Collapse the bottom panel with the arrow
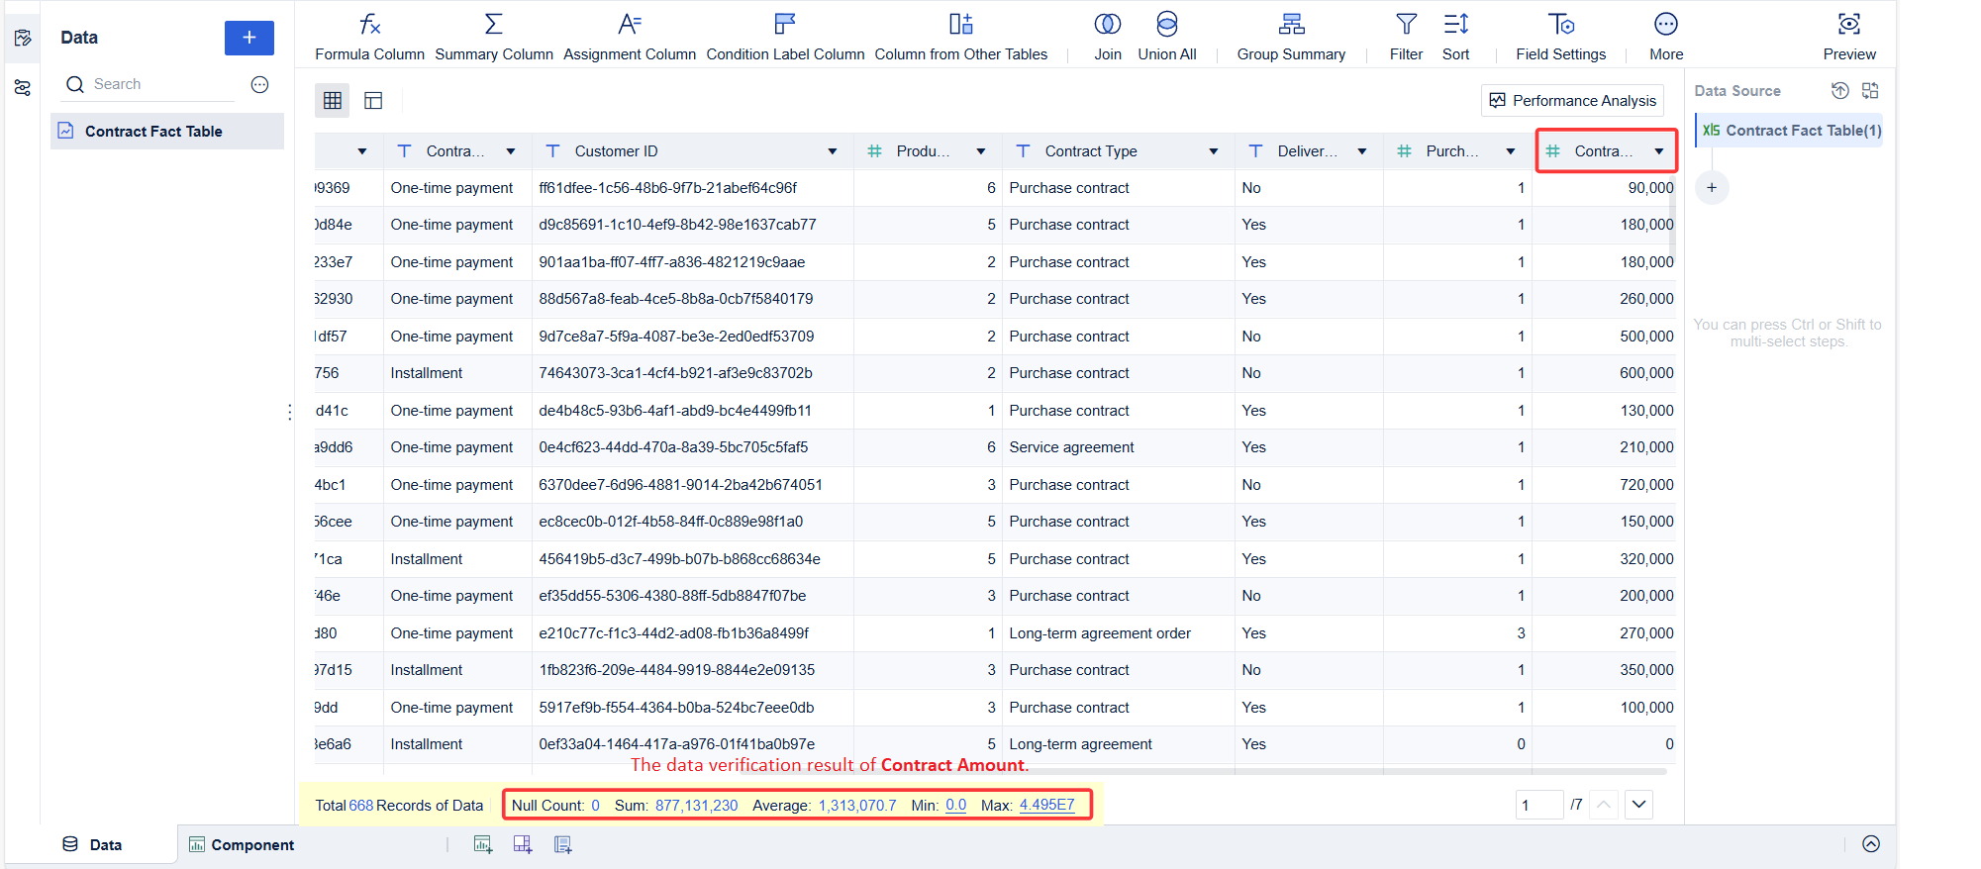 tap(1871, 844)
